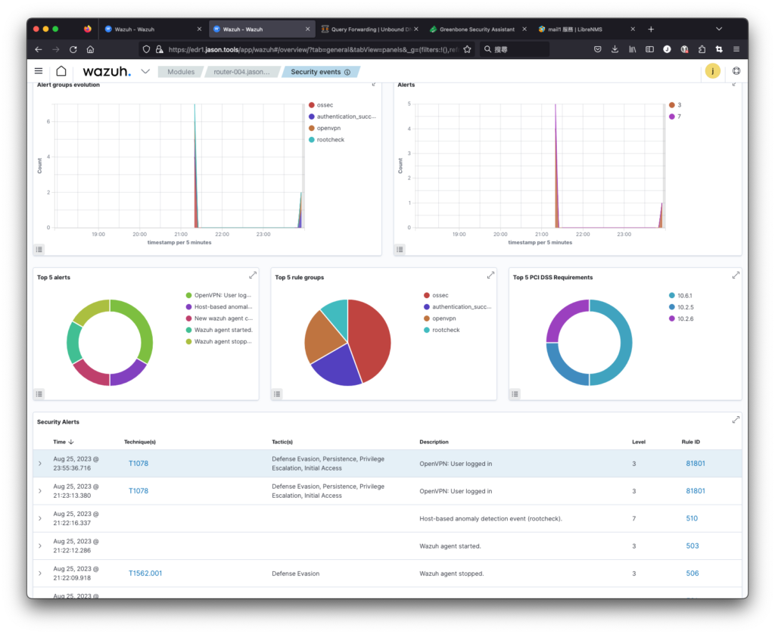Open T1078 technique link at 23:55:36
This screenshot has width=775, height=634.
click(x=139, y=464)
